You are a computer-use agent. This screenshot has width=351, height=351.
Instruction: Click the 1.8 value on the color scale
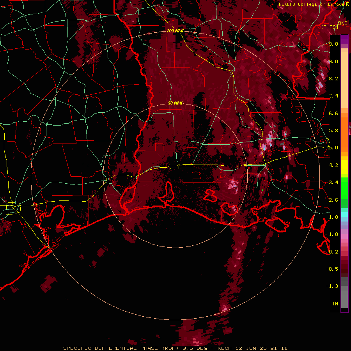(x=333, y=217)
